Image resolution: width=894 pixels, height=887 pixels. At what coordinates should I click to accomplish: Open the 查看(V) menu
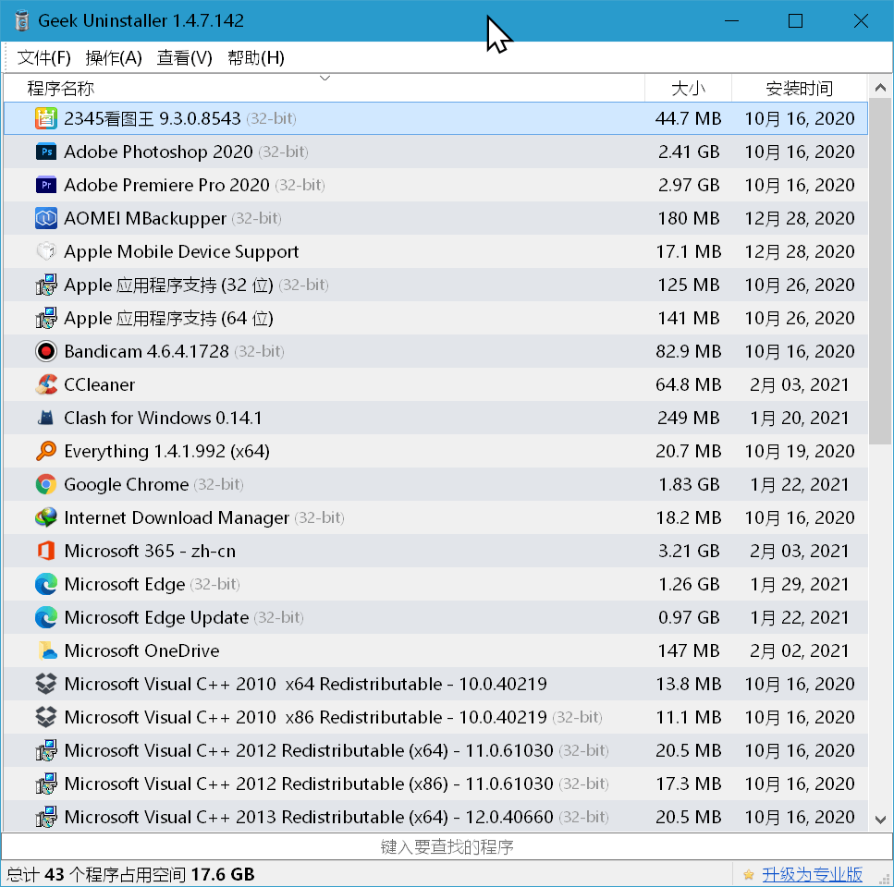coord(185,58)
